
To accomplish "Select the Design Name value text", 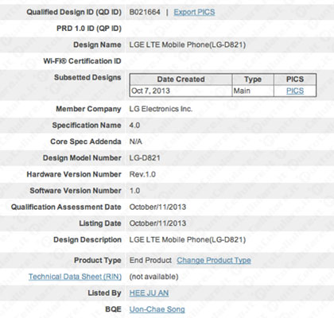I will pos(188,45).
